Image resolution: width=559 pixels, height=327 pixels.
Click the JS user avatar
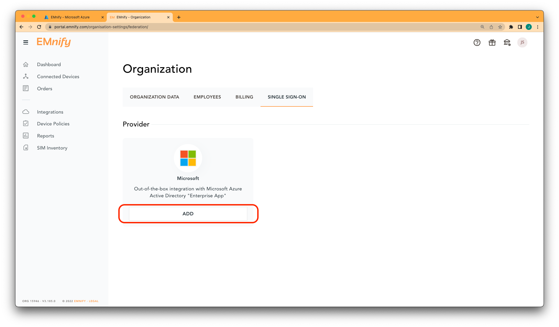coord(522,43)
